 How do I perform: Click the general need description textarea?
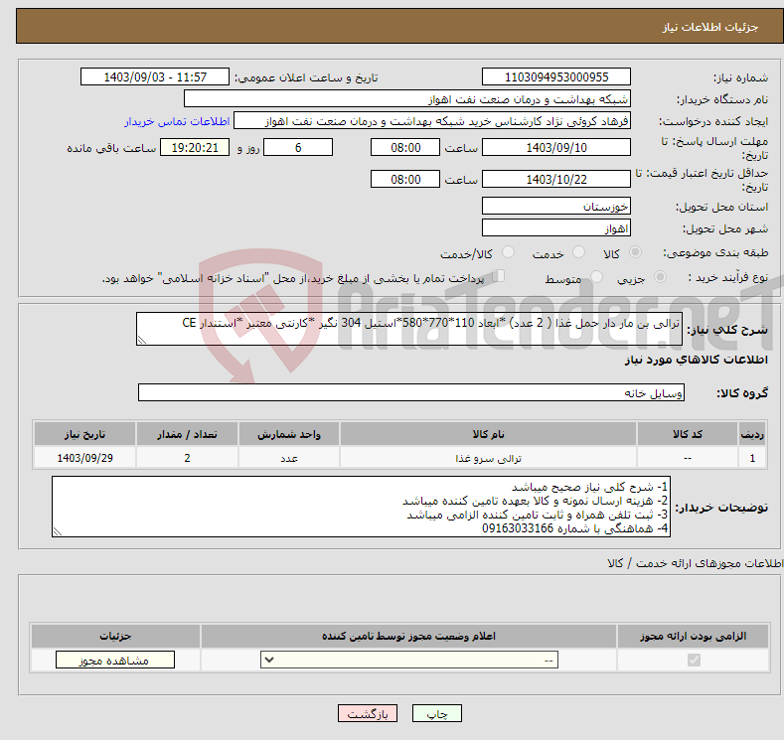coord(409,329)
